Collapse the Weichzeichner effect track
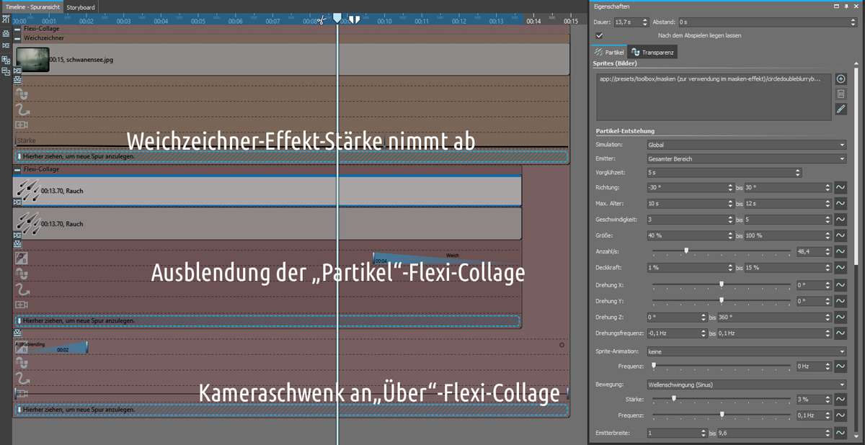Image resolution: width=865 pixels, height=445 pixels. tap(18, 38)
